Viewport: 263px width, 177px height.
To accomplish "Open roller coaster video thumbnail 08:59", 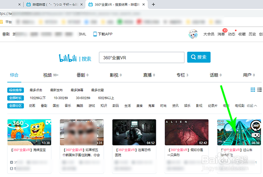I will click(x=239, y=132).
